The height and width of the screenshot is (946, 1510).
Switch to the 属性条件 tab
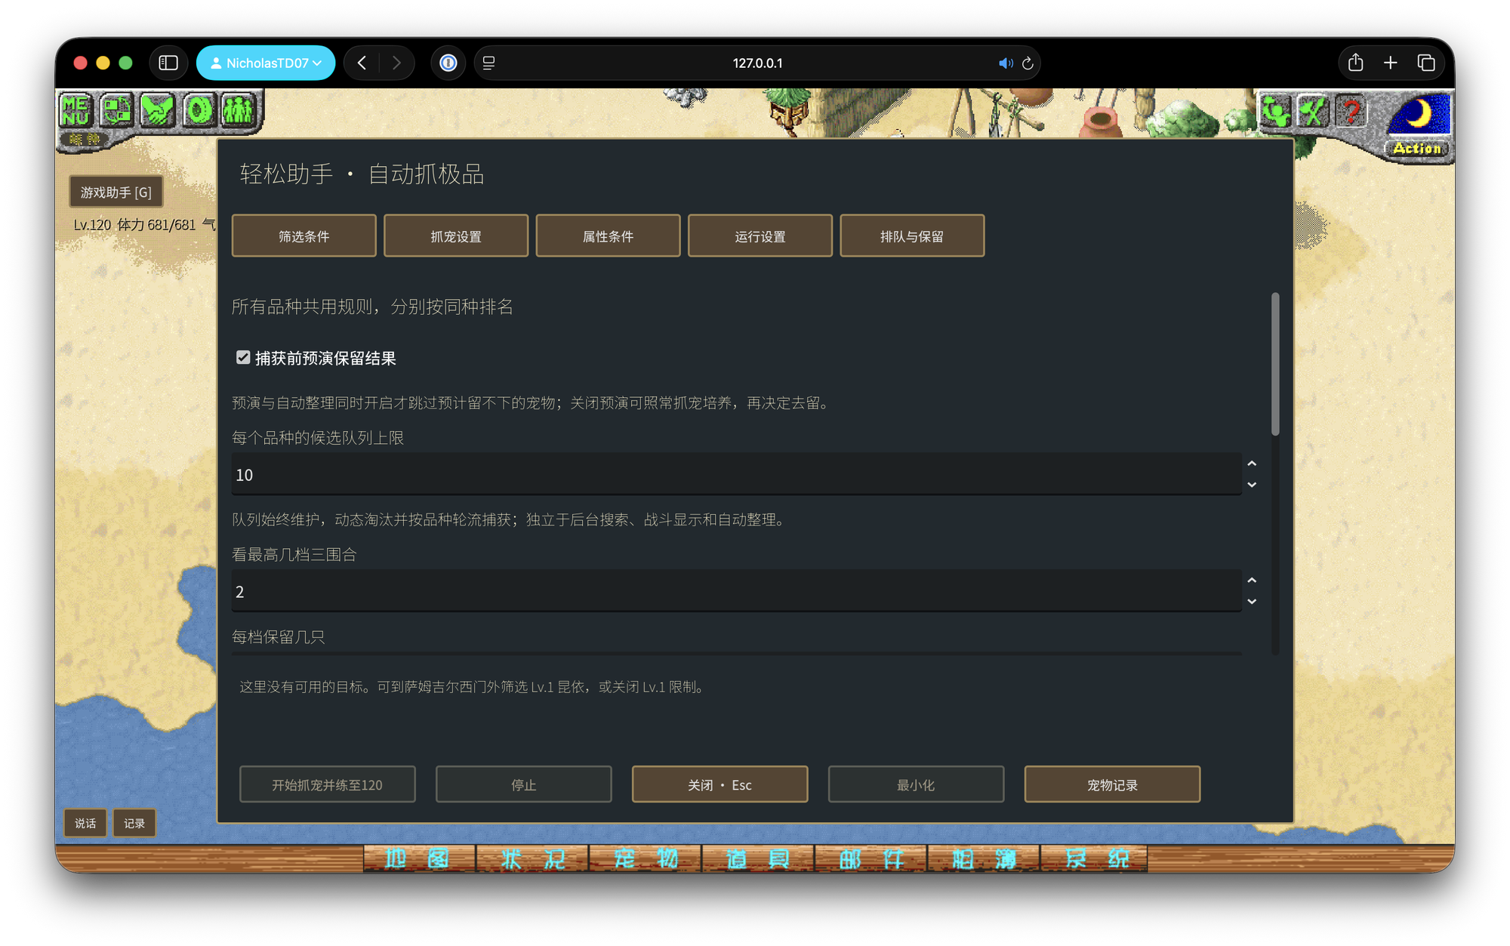tap(608, 236)
